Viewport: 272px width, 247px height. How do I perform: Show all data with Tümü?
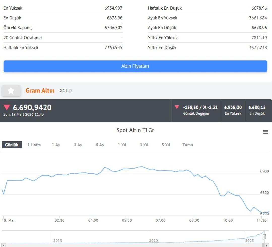point(188,145)
